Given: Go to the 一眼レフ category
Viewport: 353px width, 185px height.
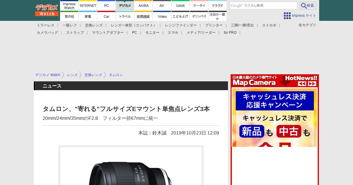Looking at the screenshot, I should pos(70,25).
